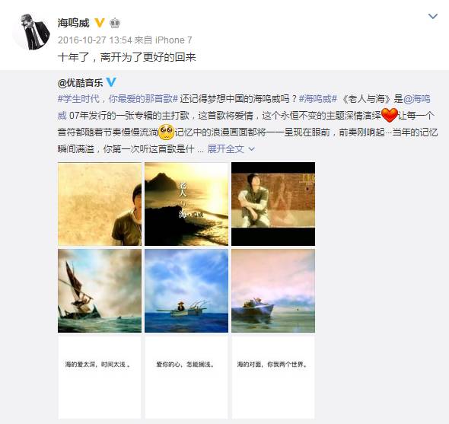Open the post timestamp 2016-10-27 13:54

pyautogui.click(x=95, y=40)
